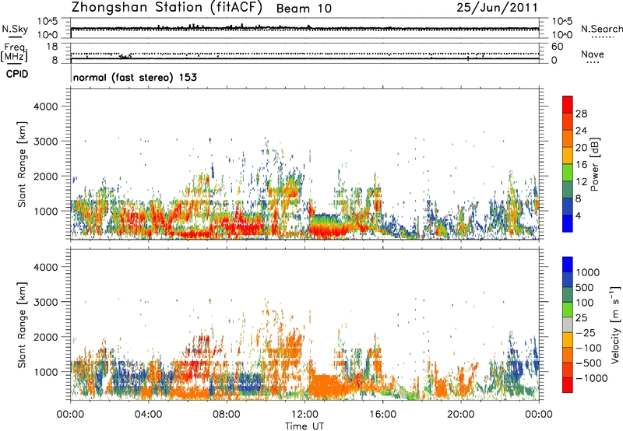Screen dimensions: 623x431
Task: Click the 'Zhongshan Station (fitACF)' title text
Action: click(167, 8)
